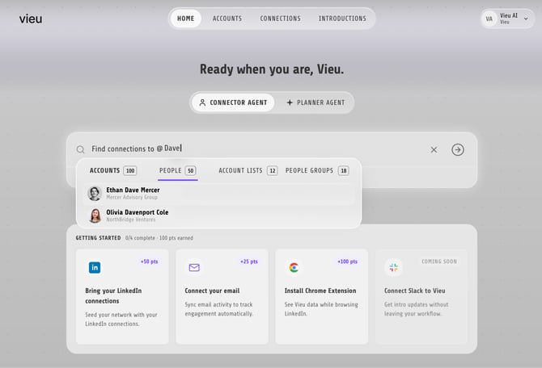Show the People Groups results
The width and height of the screenshot is (542, 368).
(317, 170)
